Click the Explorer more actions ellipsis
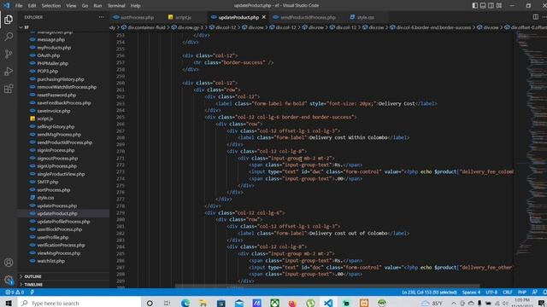547x307 pixels. (x=101, y=17)
